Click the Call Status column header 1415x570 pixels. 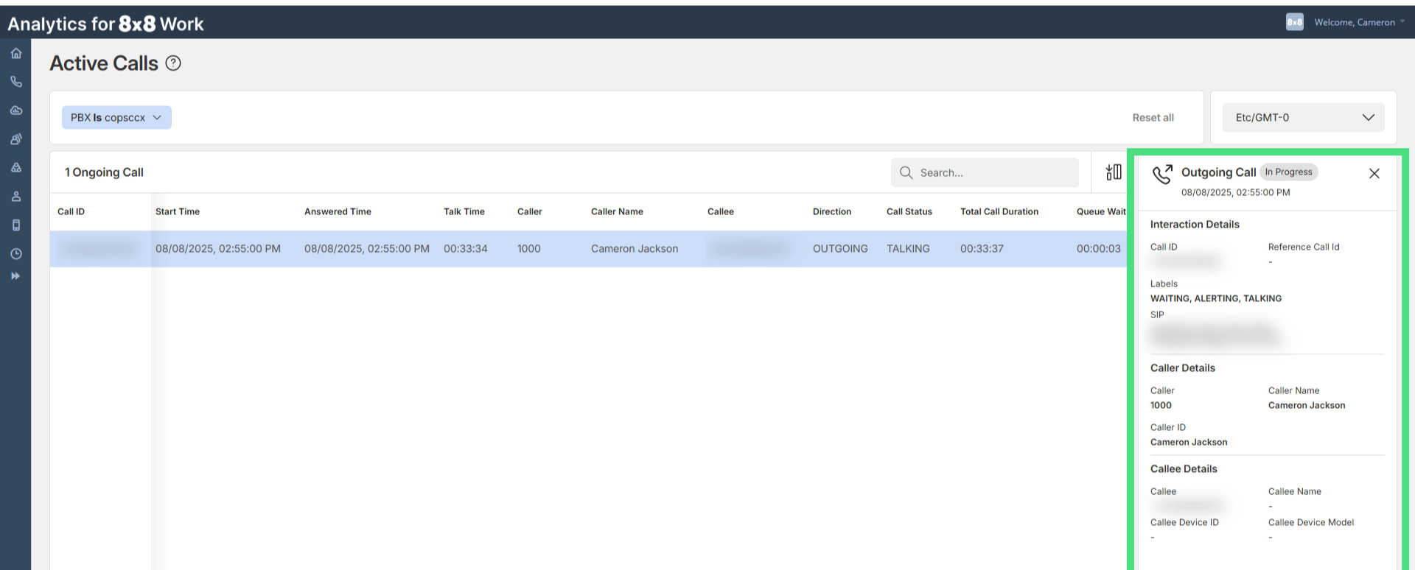(x=909, y=211)
